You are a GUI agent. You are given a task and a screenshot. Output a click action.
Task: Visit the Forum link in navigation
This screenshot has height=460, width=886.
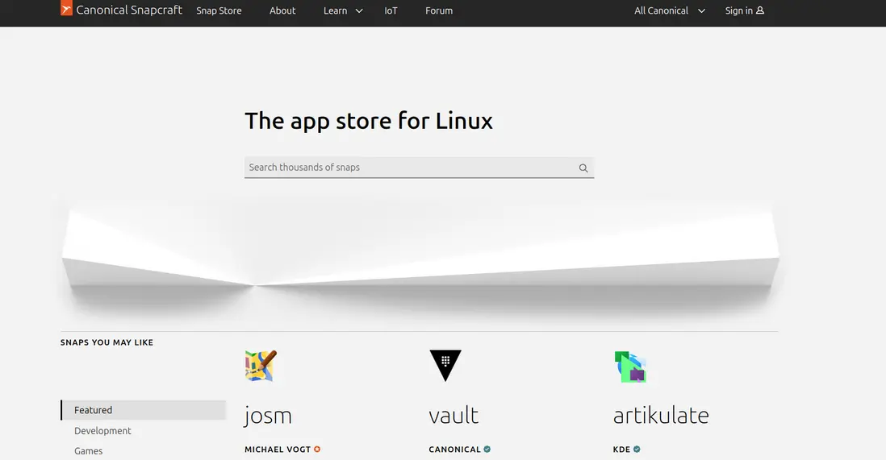click(x=439, y=10)
